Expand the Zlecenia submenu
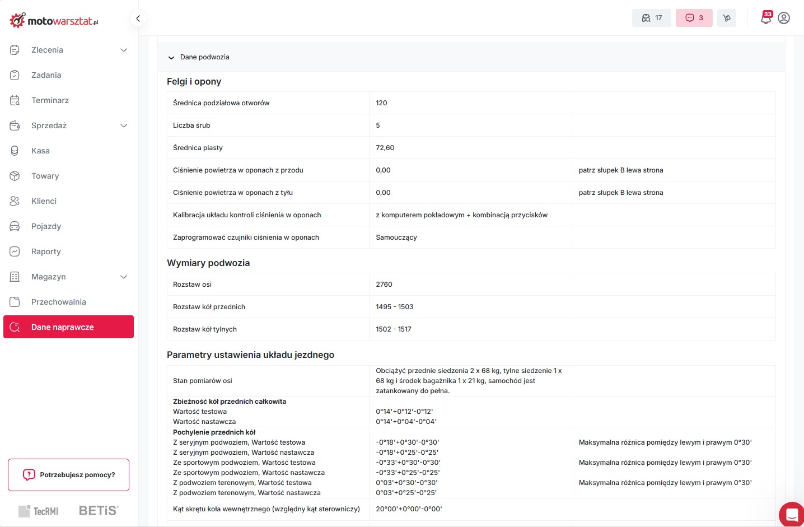The height and width of the screenshot is (527, 804). (x=124, y=50)
